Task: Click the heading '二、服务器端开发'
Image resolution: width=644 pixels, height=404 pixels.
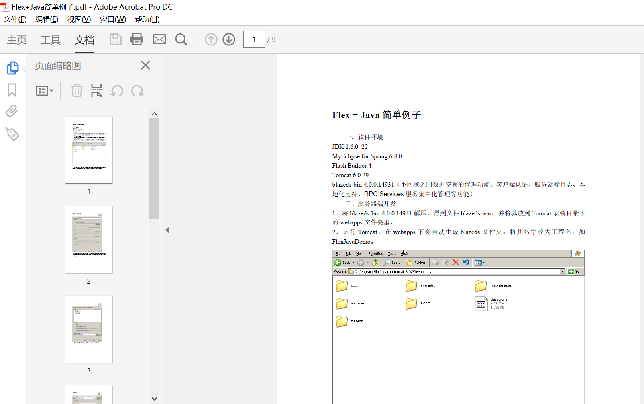Action: (x=371, y=204)
